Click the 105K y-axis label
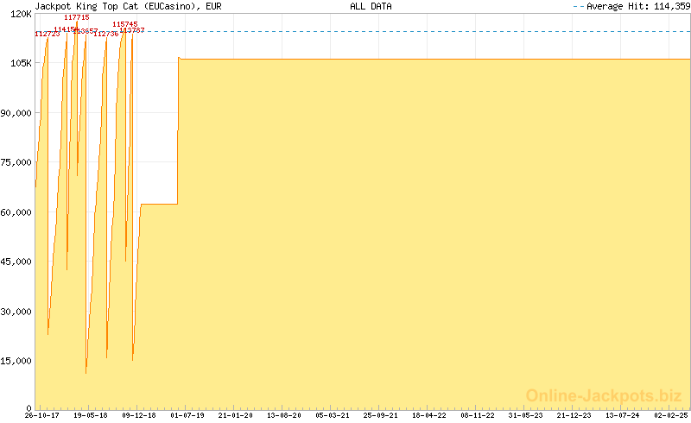 [x=21, y=64]
